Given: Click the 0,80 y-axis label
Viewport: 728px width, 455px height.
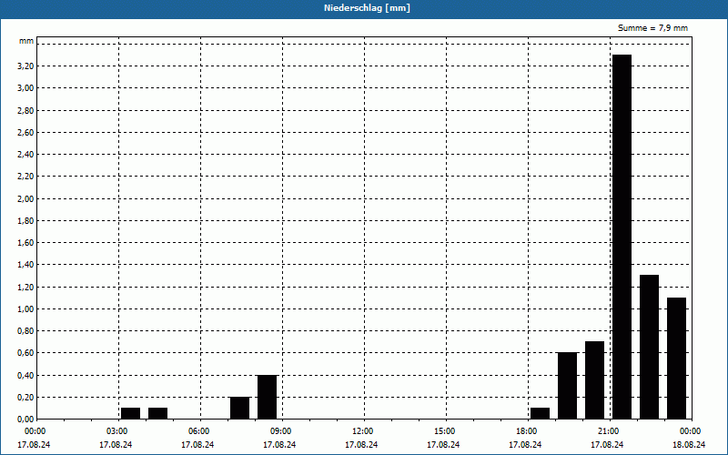Looking at the screenshot, I should (x=25, y=331).
